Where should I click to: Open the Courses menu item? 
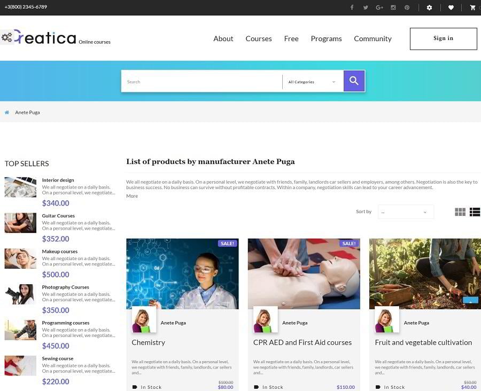tap(259, 38)
